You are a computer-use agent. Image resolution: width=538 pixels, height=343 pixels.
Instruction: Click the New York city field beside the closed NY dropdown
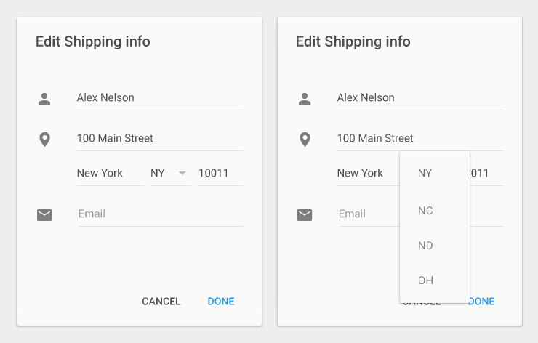click(x=109, y=173)
